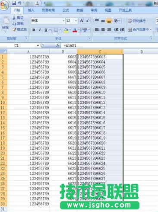Screen dimensions: 158x212
Task: Align text to bottom of cell
Action: pos(109,21)
